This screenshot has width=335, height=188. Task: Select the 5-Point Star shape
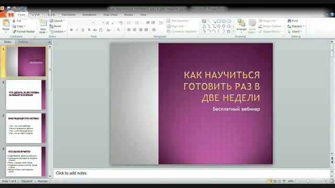pyautogui.click(x=229, y=31)
